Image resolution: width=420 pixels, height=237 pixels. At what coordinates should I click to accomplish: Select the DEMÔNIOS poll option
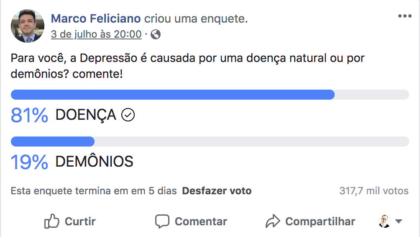click(94, 161)
